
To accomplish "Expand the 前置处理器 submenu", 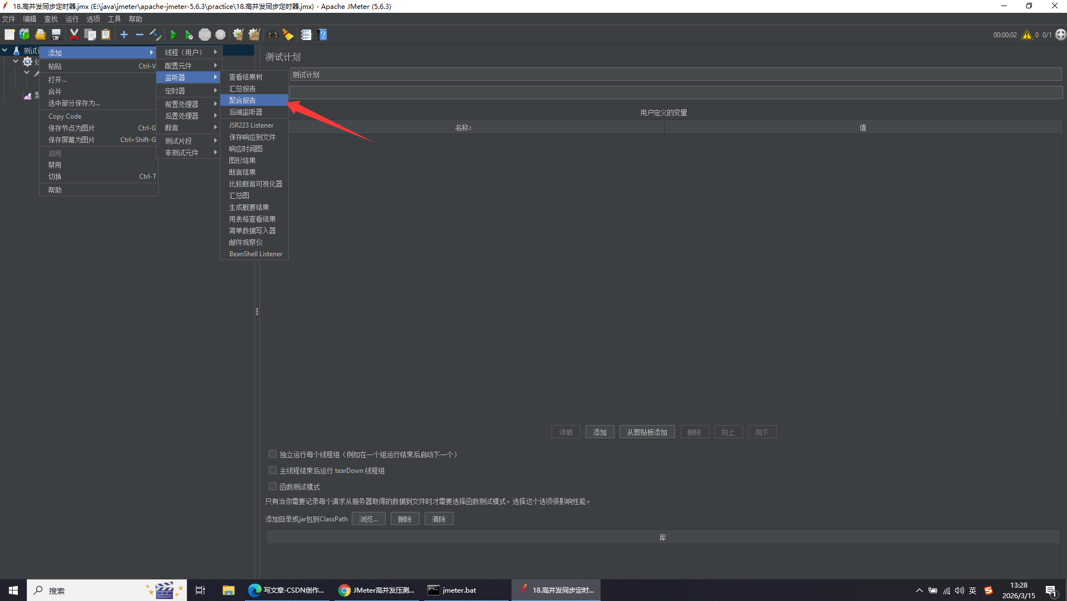I will [x=189, y=104].
